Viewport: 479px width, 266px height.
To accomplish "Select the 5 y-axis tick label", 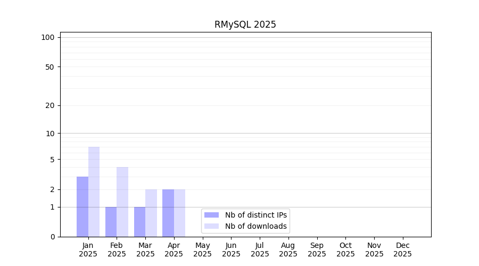I will point(52,160).
